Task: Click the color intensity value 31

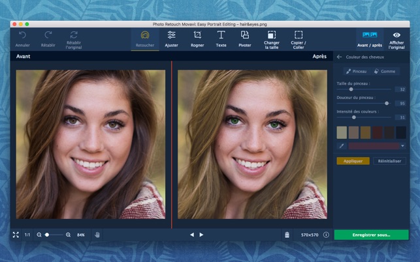Action: pos(400,117)
